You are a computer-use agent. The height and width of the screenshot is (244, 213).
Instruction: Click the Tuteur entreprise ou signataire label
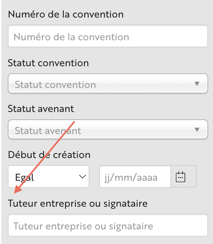click(78, 204)
